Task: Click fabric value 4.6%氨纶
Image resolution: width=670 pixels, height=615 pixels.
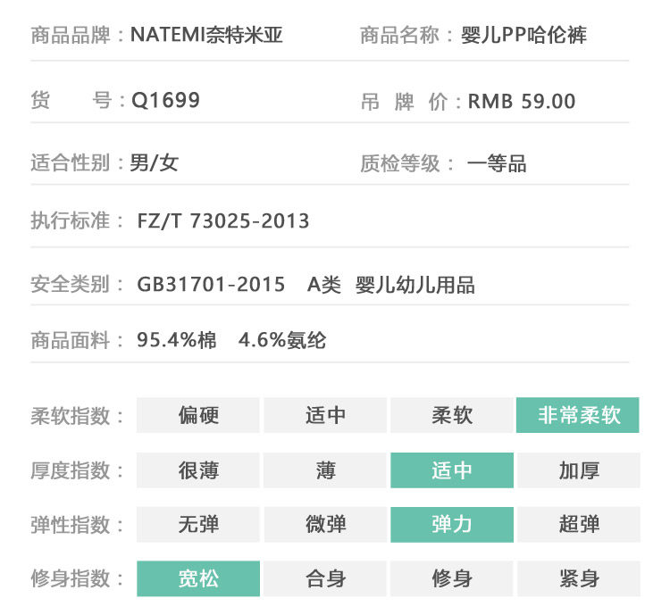Action: click(282, 340)
